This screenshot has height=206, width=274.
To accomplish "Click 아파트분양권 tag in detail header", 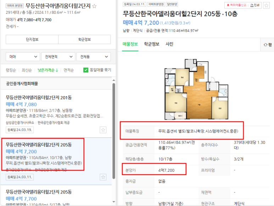I will click(156, 4).
